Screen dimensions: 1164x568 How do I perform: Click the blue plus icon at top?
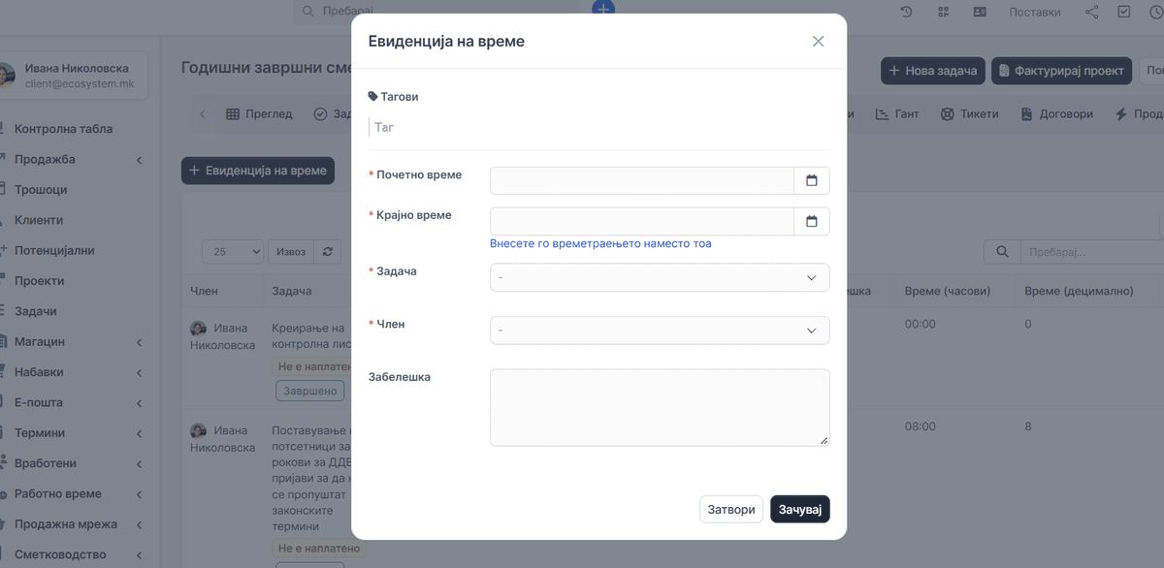(603, 8)
